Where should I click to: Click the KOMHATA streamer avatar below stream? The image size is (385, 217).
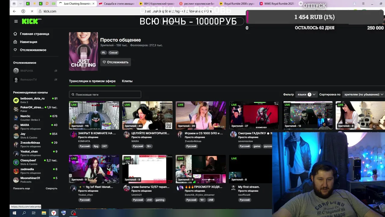[x=73, y=134]
